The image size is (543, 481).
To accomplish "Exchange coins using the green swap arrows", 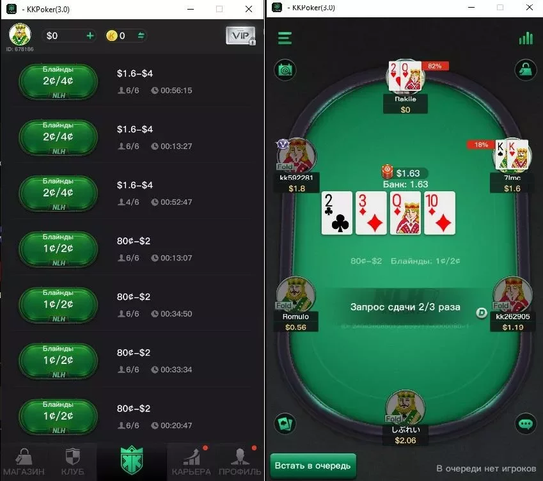I will pos(141,36).
